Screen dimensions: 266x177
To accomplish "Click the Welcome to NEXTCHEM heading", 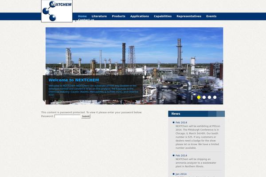I will [x=74, y=80].
